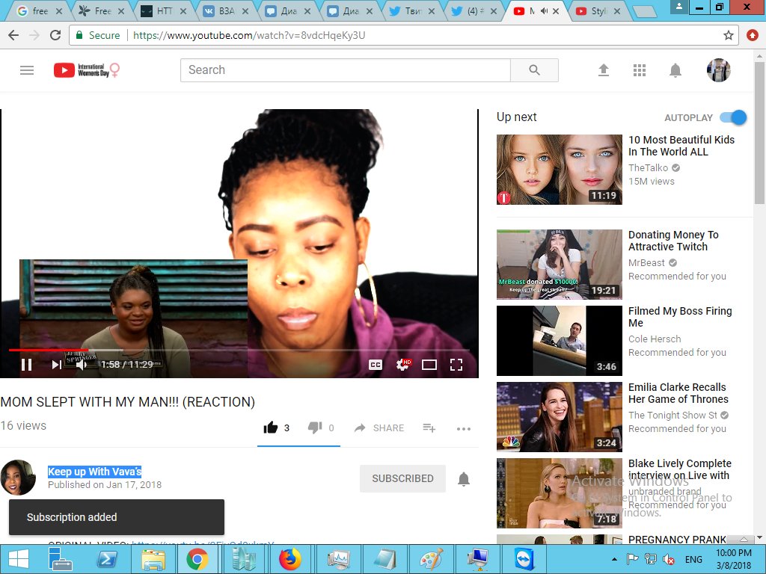Open the YouTube hamburger guide menu
The height and width of the screenshot is (574, 766).
pos(27,70)
